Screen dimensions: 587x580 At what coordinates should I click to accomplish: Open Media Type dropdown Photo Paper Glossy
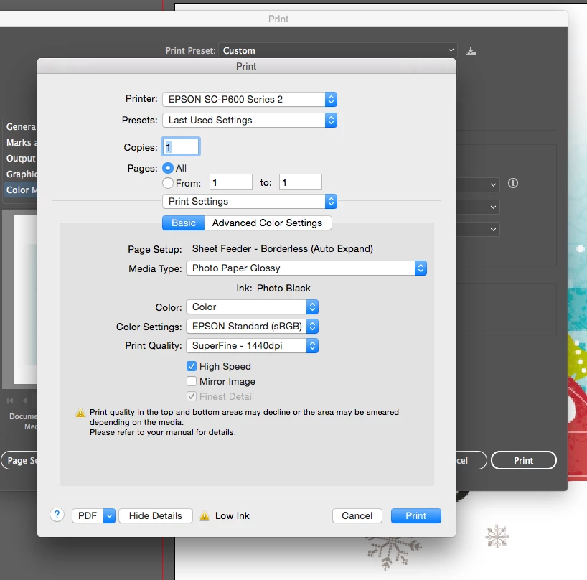pos(306,268)
